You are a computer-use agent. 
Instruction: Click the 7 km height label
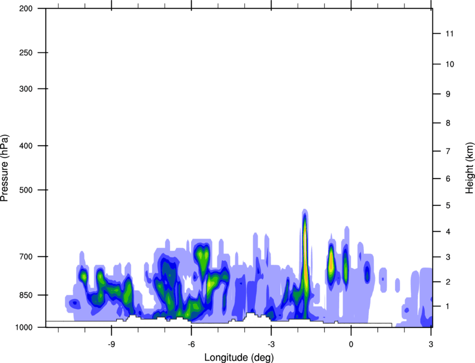tap(448, 151)
